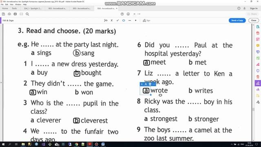261x147 pixels.
Task: Open the notifications bell icon
Action: [x=245, y=8]
